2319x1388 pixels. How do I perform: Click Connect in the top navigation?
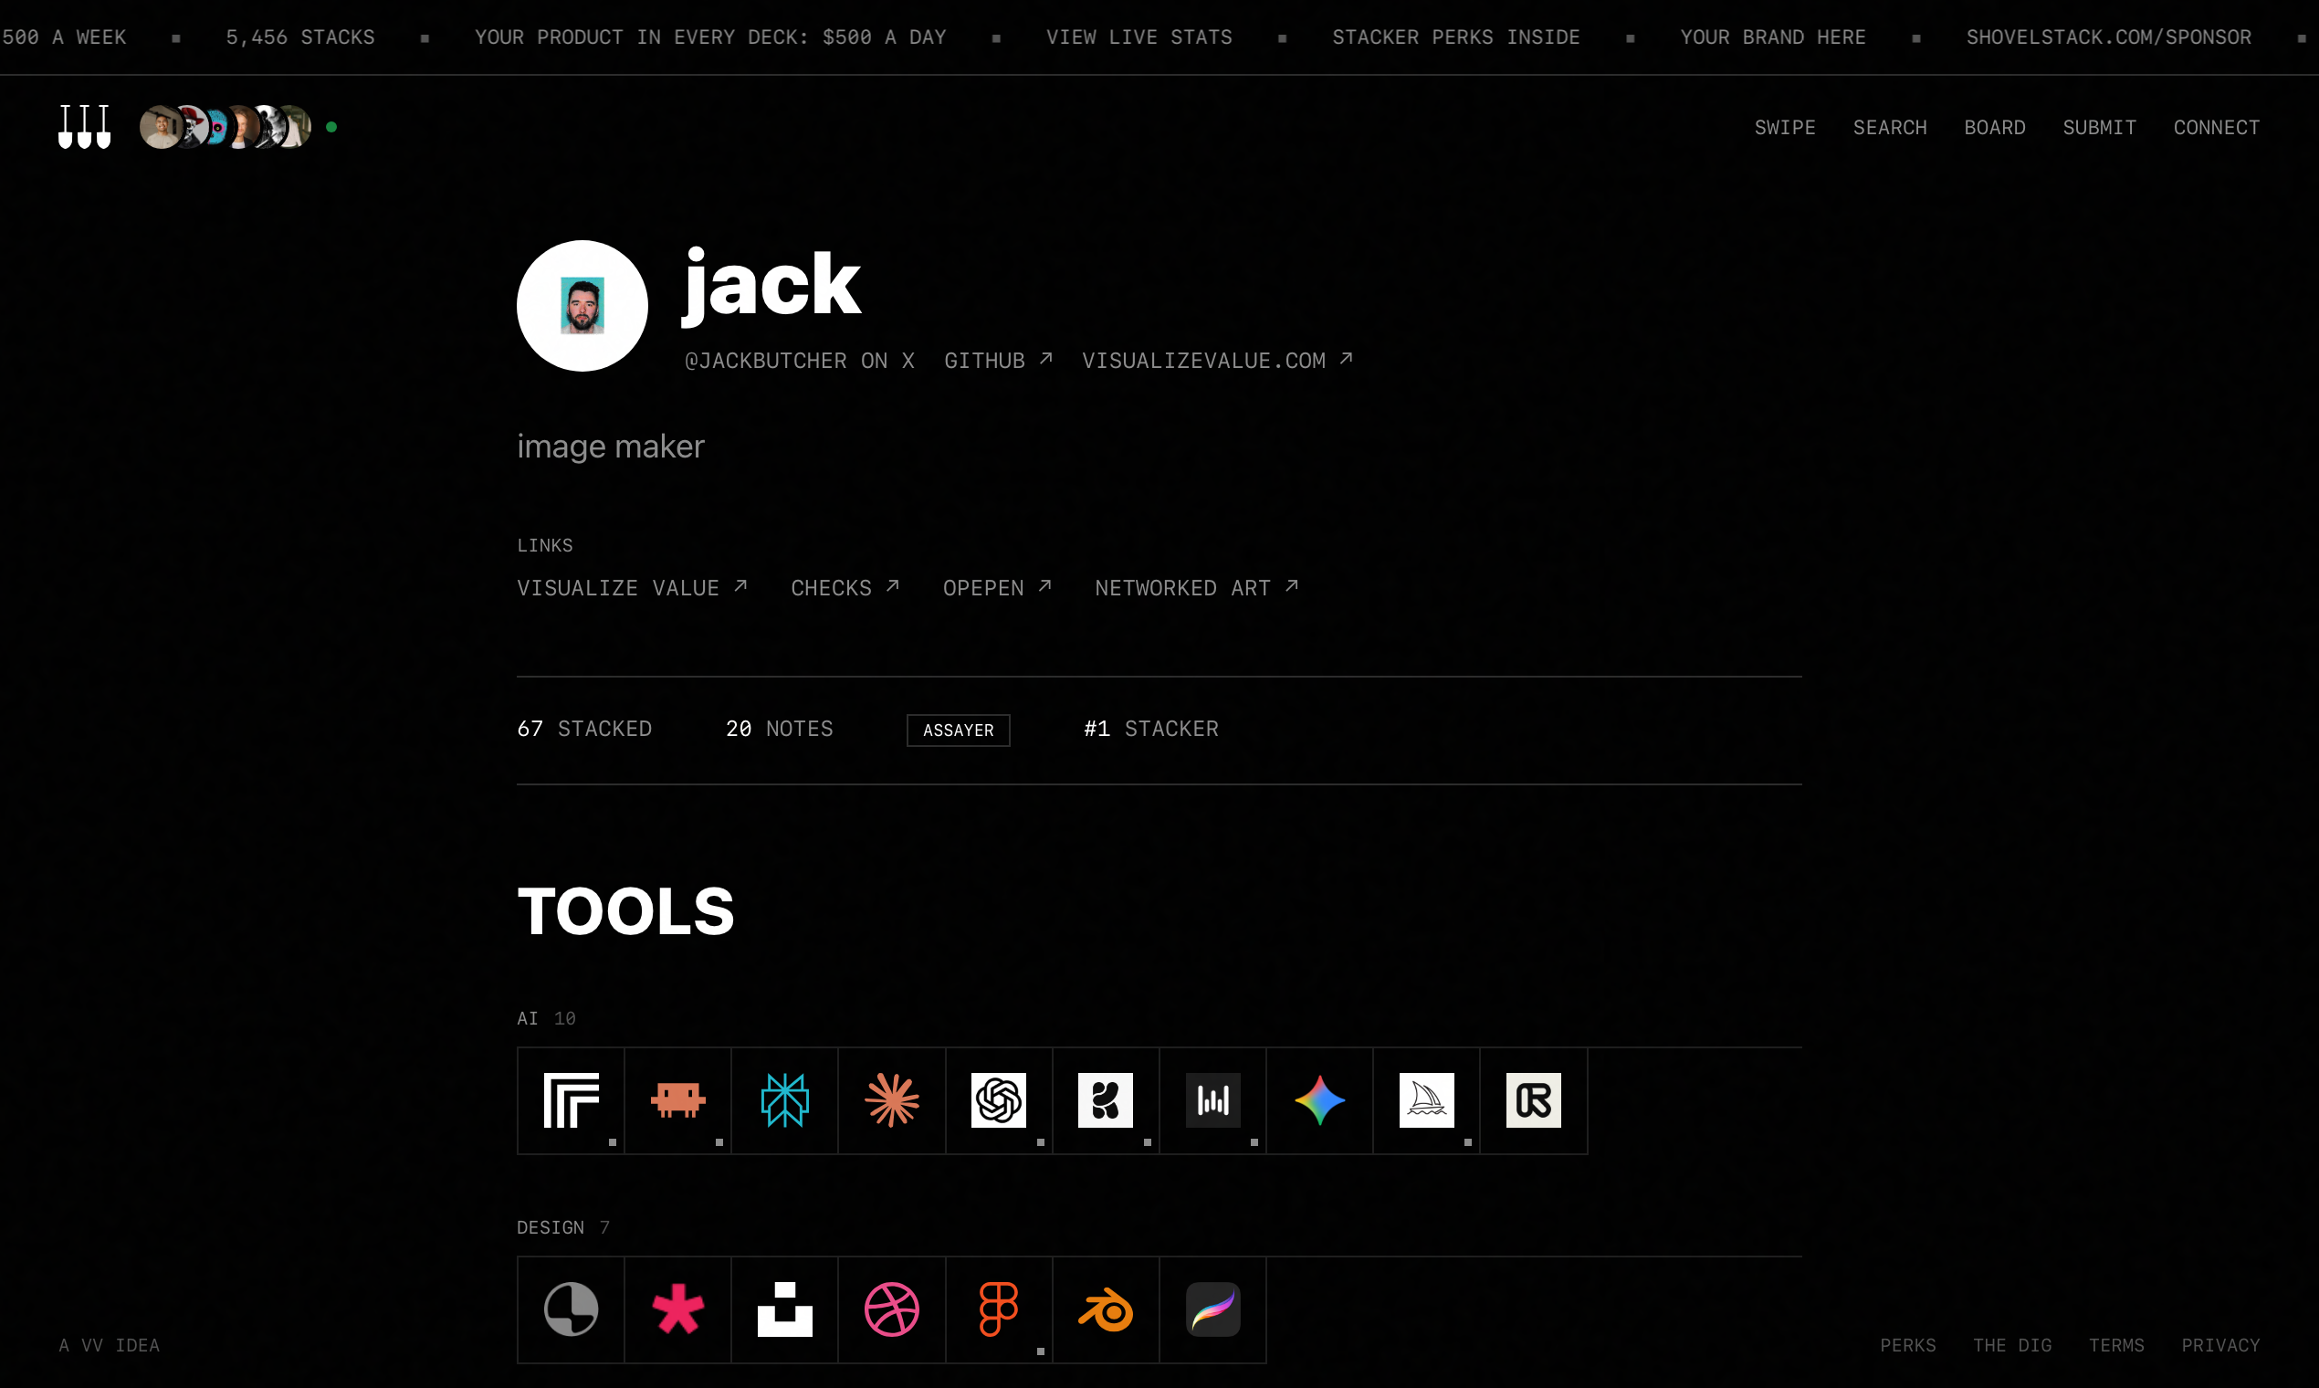click(x=2216, y=127)
